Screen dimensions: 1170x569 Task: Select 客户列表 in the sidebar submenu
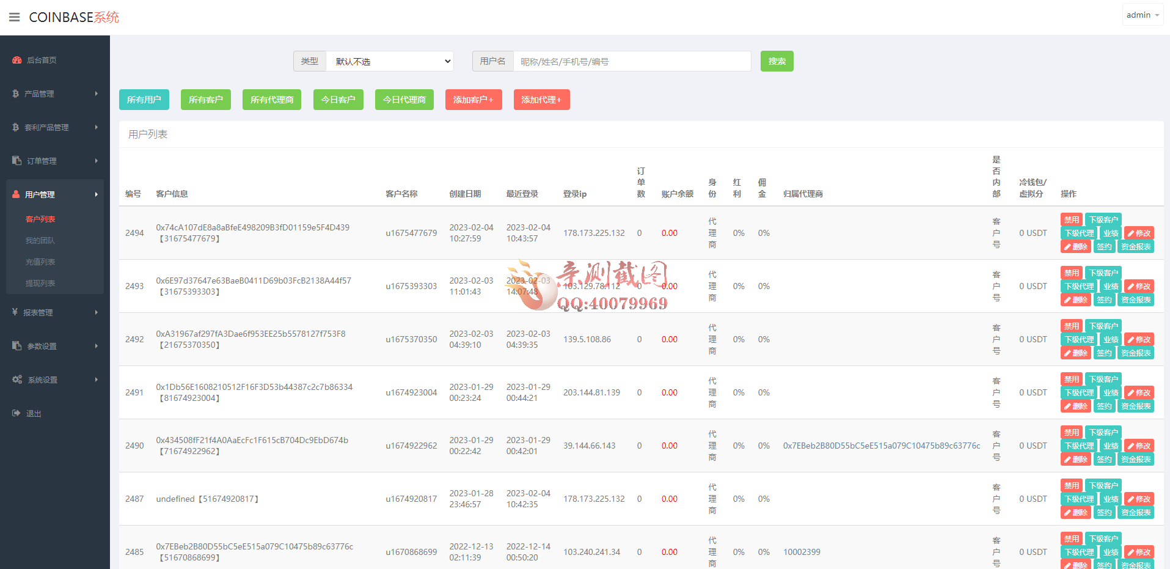click(39, 218)
